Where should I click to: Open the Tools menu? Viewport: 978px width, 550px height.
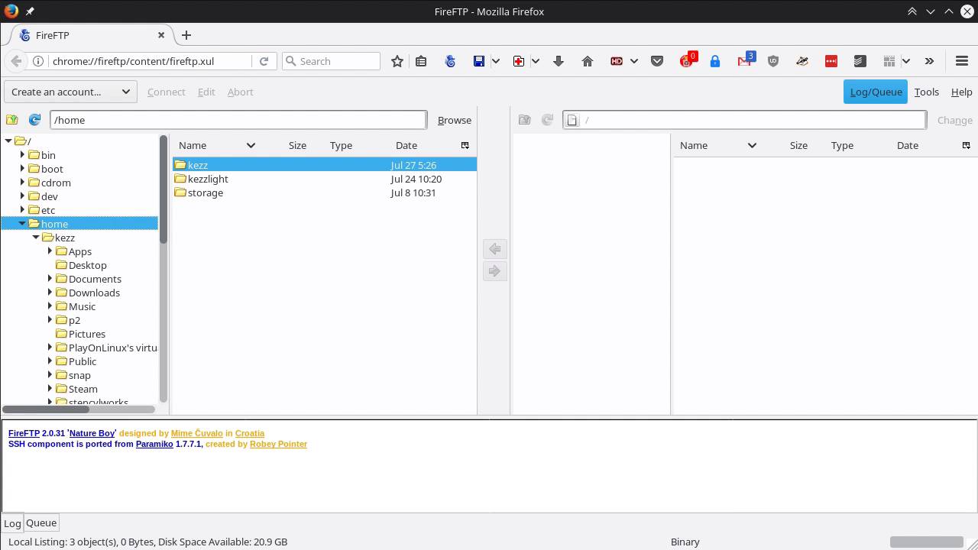(x=926, y=92)
